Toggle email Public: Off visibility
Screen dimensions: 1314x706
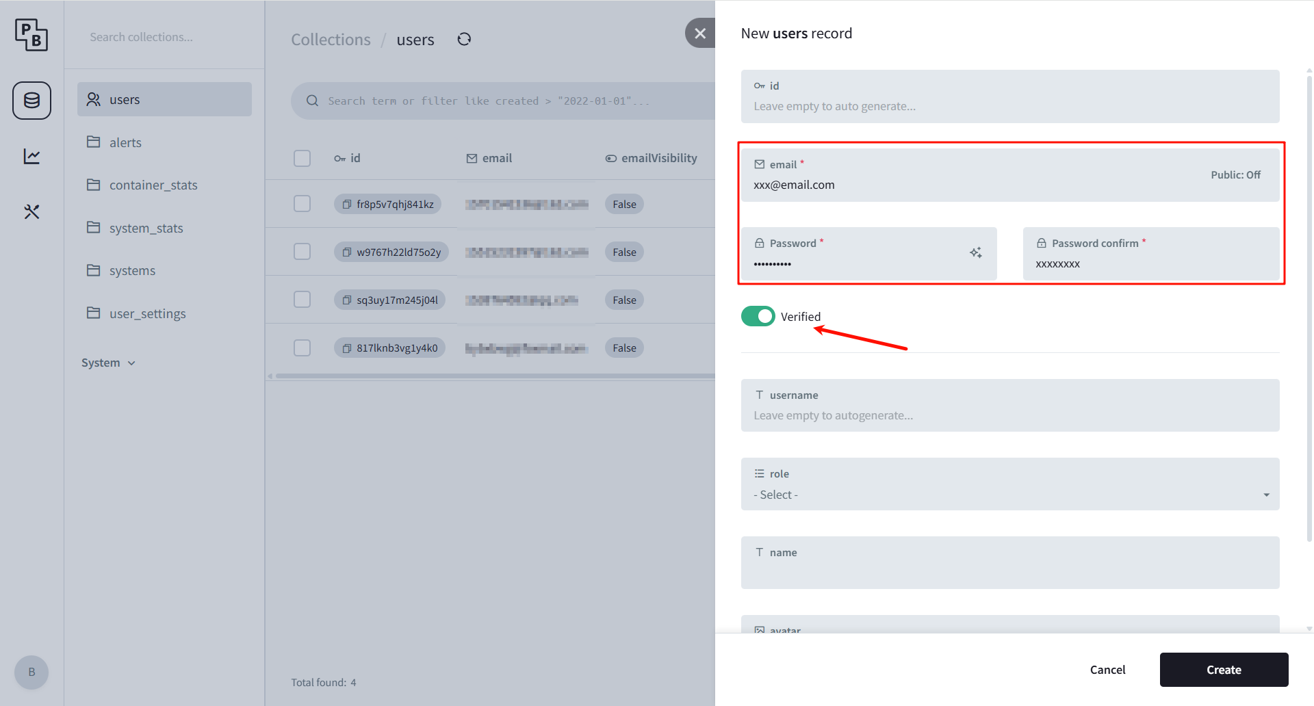click(x=1235, y=175)
